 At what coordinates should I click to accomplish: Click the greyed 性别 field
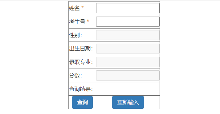pos(128,35)
